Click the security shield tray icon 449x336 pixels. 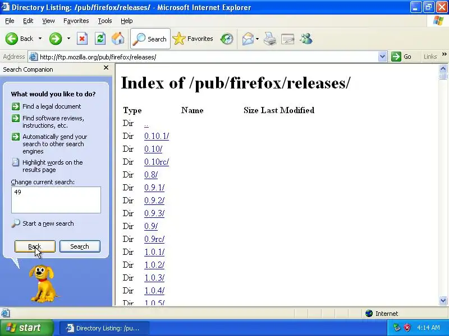coord(407,328)
